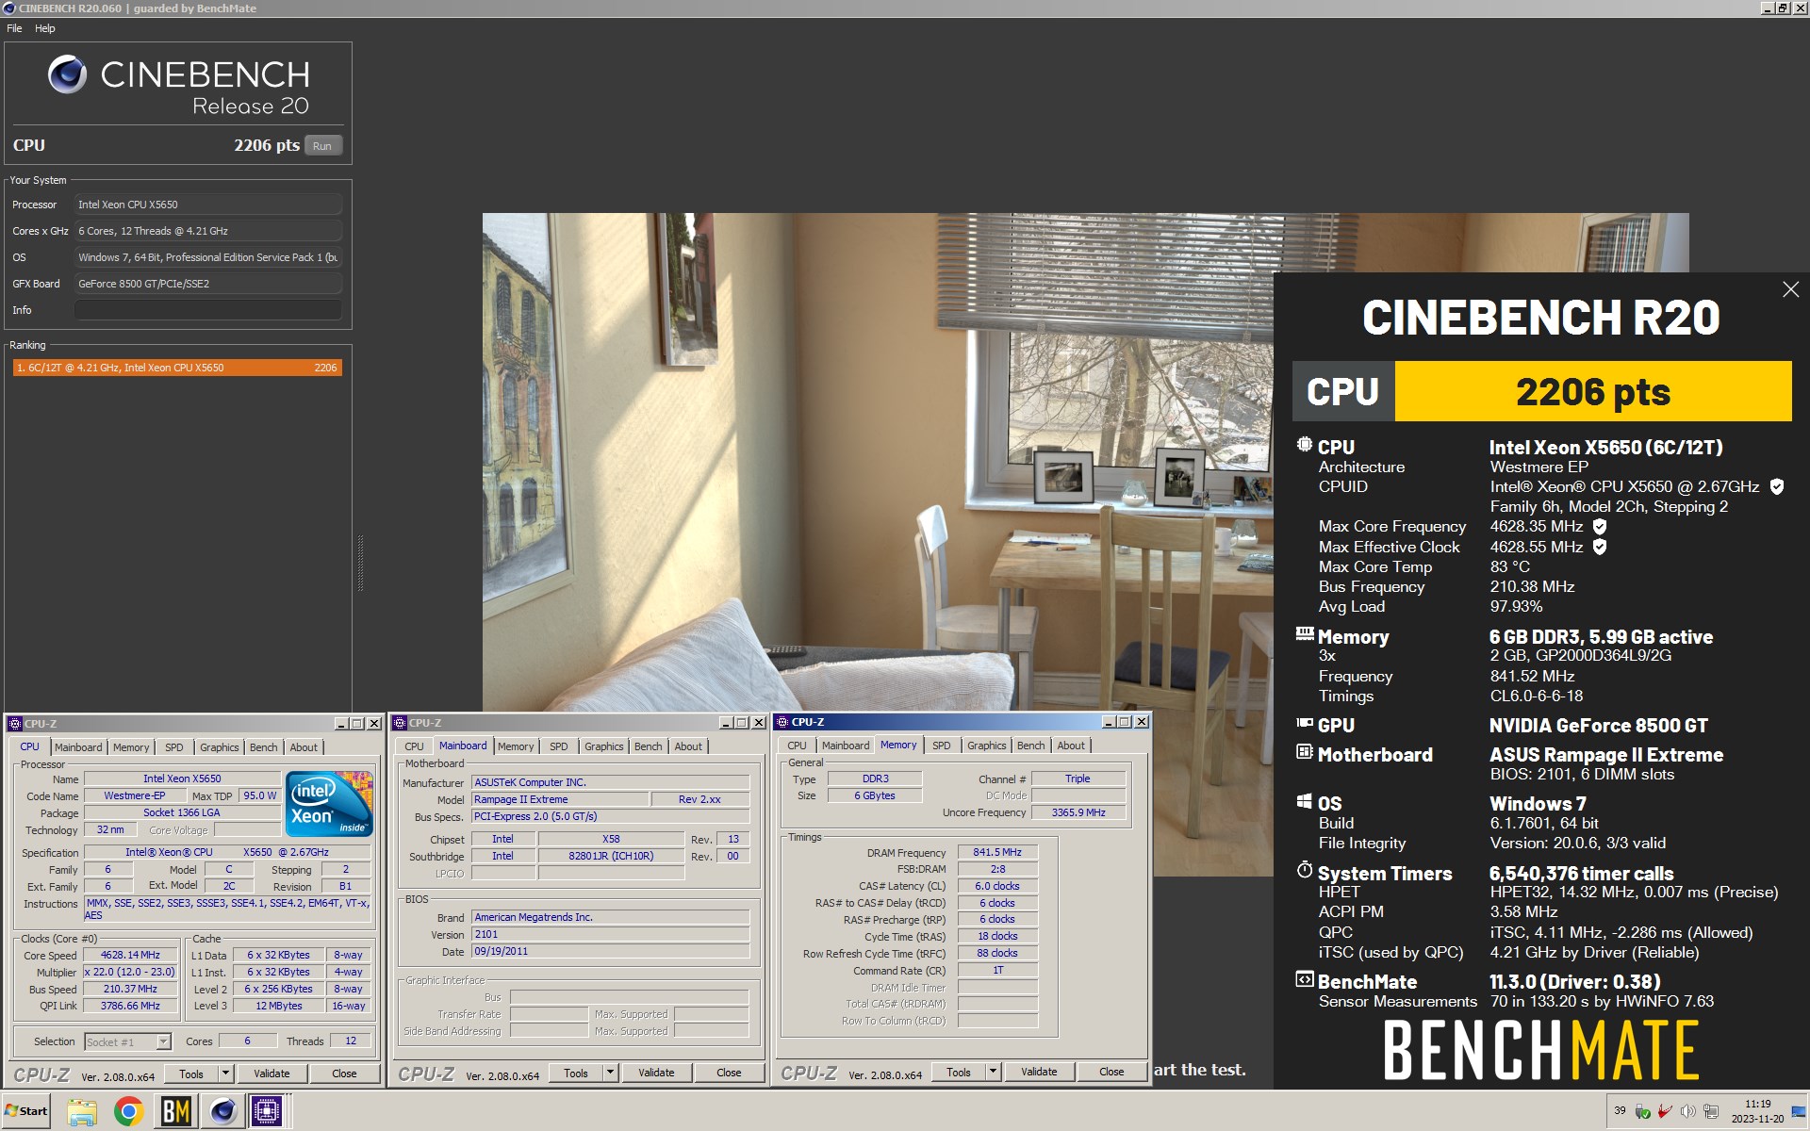This screenshot has height=1131, width=1810.
Task: Open BenchMate from the taskbar
Action: coord(176,1111)
